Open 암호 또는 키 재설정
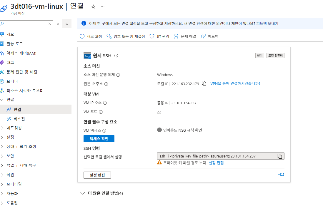Image resolution: width=323 pixels, height=223 pixels. (126, 36)
